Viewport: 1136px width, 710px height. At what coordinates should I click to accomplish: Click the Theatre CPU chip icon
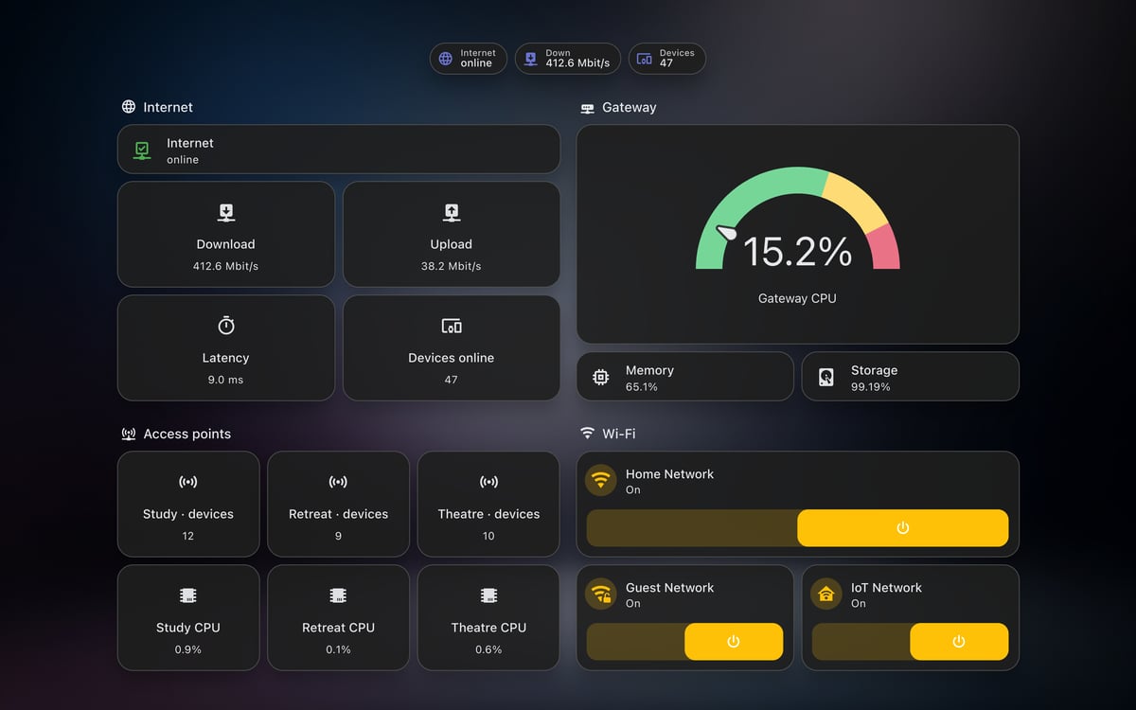[488, 595]
